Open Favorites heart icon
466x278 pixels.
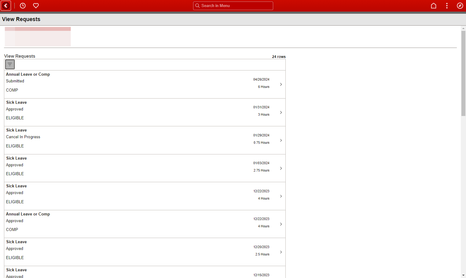click(x=36, y=6)
